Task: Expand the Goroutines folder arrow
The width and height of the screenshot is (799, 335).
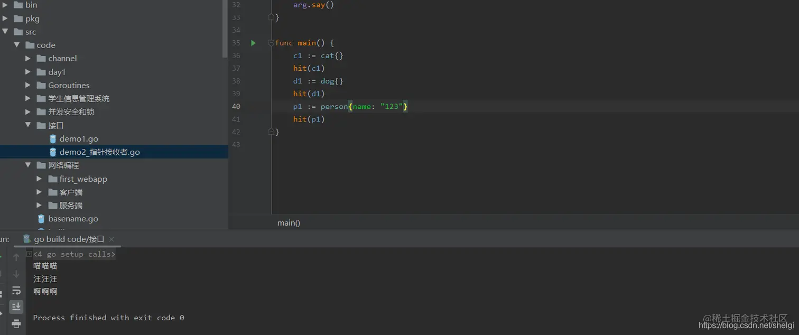Action: coord(28,85)
